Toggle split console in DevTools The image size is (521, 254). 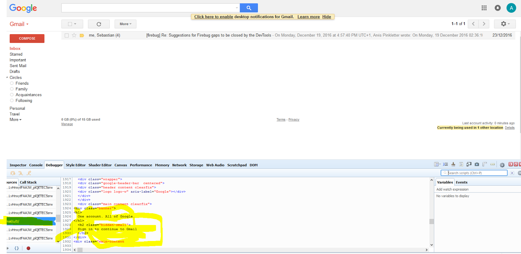coord(445,164)
